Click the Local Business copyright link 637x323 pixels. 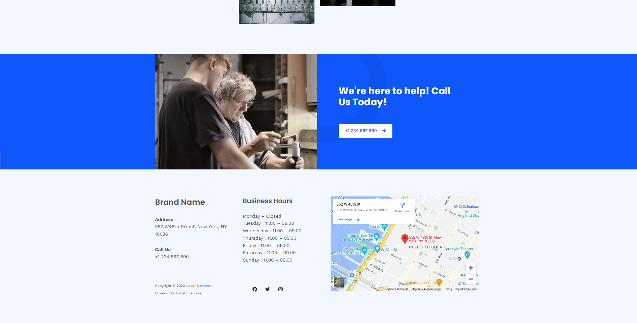pyautogui.click(x=199, y=286)
